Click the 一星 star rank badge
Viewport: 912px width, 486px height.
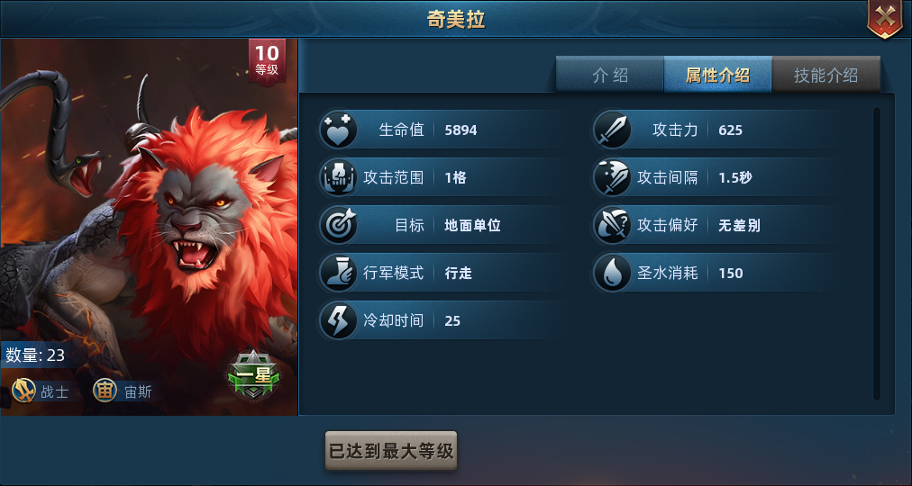(x=254, y=375)
